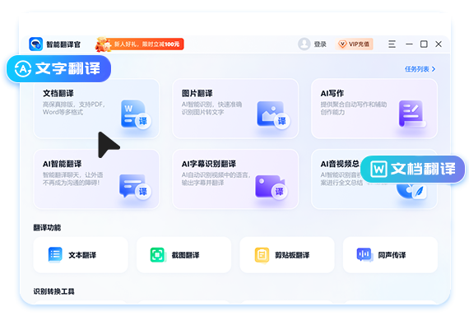Select the 图片翻译 card title
This screenshot has width=469, height=316.
point(197,93)
